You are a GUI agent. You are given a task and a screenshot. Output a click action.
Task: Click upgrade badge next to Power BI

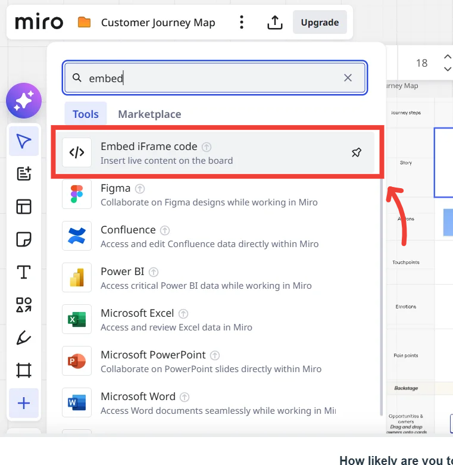tap(153, 272)
